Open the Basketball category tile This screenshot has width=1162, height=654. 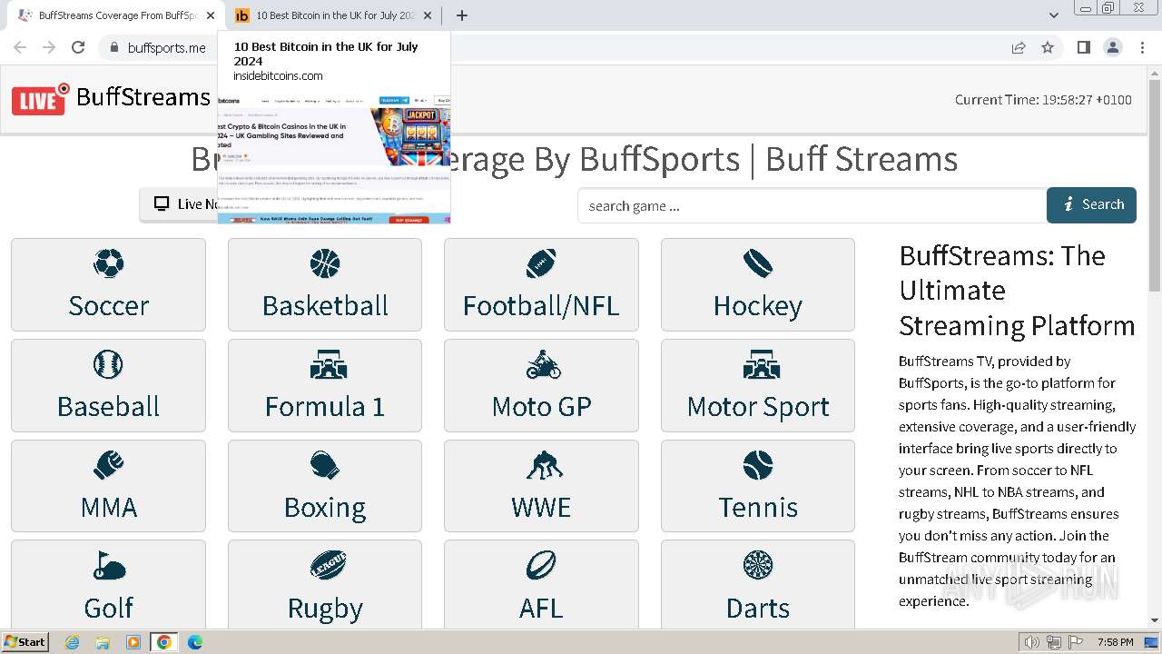click(325, 284)
